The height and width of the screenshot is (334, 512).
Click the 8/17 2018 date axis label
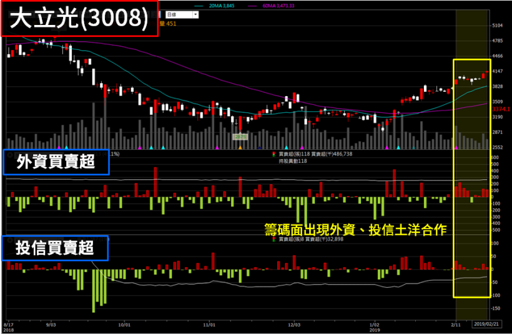coord(9,327)
